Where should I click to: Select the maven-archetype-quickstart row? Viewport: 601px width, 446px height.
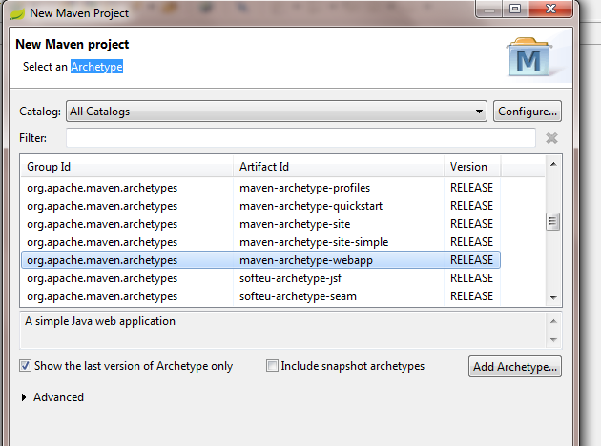260,206
